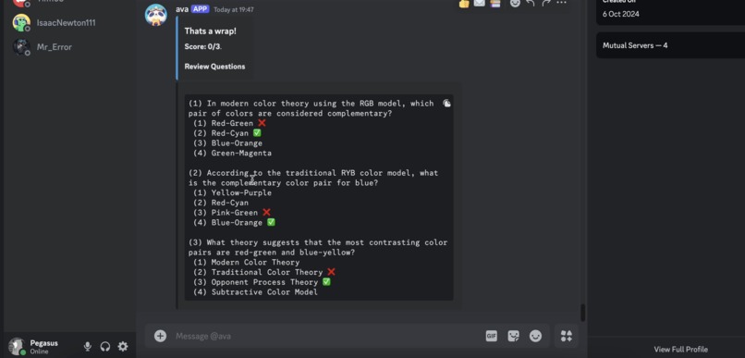Screen dimensions: 745x358
Task: Open more message options (three dots)
Action: 562,3
